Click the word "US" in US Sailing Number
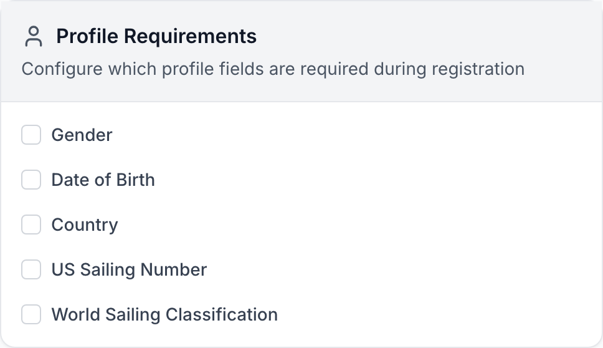Screen dimensions: 603x348 point(63,269)
